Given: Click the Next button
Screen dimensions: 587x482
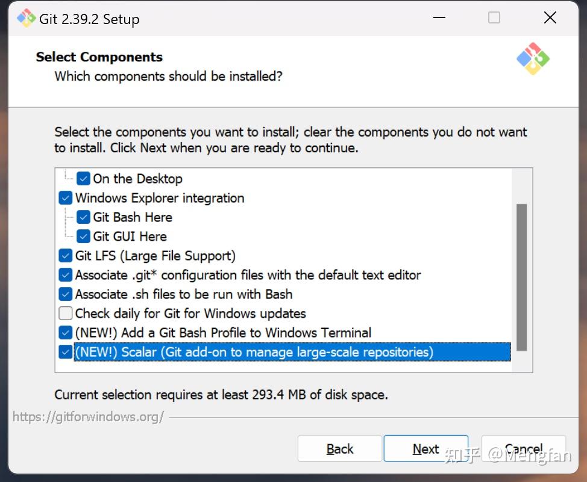Looking at the screenshot, I should pos(425,449).
